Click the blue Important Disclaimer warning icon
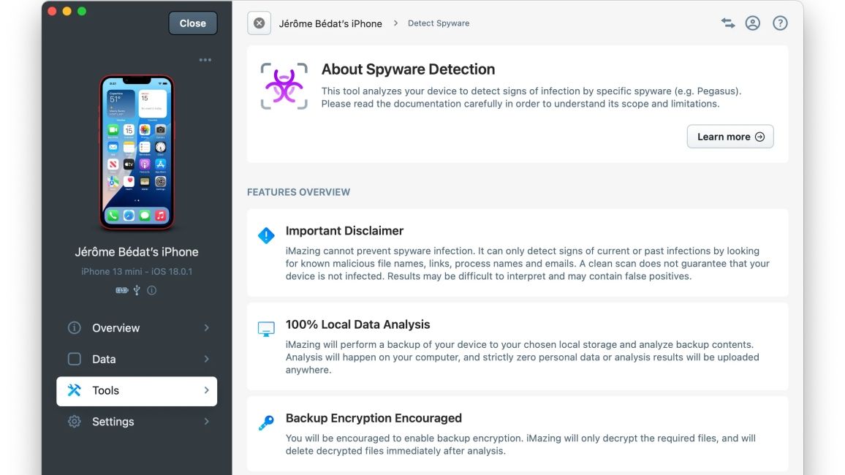The width and height of the screenshot is (845, 475). pos(266,235)
